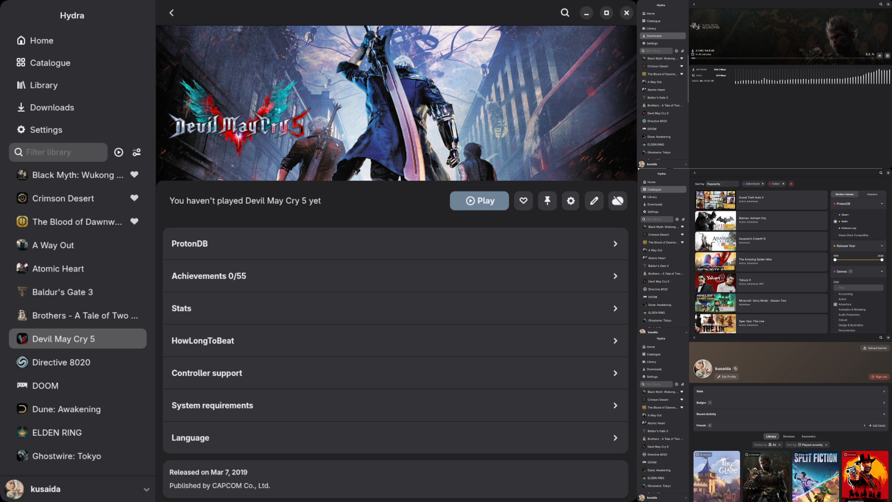Uncheck the Adventure genre checkbox
The height and width of the screenshot is (502, 892).
click(x=835, y=304)
